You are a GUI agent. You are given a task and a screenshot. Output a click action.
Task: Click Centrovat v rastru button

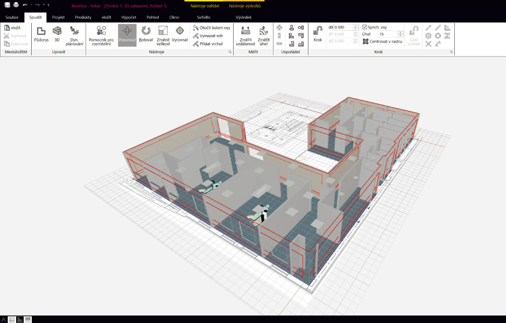coord(382,41)
